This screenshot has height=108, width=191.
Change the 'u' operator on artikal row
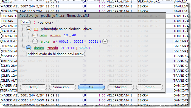point(54,41)
